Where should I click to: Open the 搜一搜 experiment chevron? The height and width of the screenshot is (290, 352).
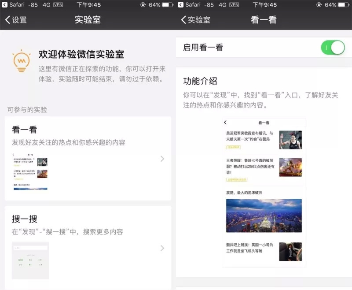(162, 248)
